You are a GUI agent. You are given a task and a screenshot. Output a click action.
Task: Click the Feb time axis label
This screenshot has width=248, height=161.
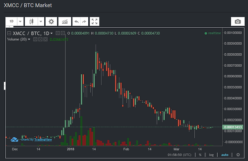click(126, 149)
